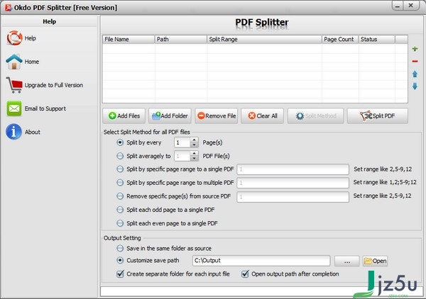Toggle Create separate folder for each input file
The height and width of the screenshot is (299, 426).
coord(120,273)
